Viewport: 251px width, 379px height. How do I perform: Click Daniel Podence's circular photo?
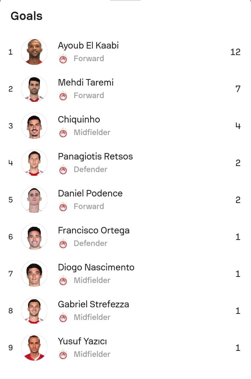click(34, 200)
